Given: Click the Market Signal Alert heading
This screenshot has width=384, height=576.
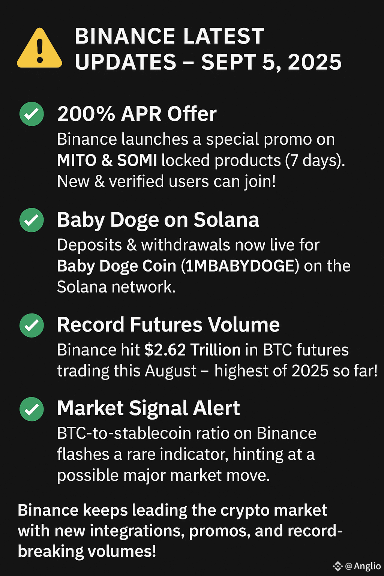Looking at the screenshot, I should click(x=148, y=408).
